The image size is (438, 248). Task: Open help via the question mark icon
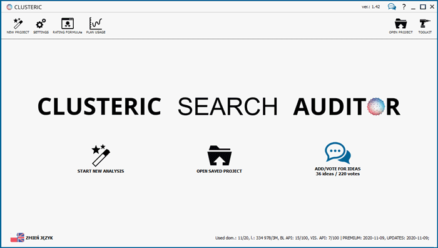[404, 7]
